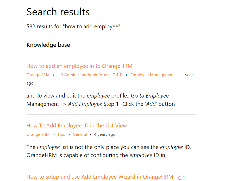This screenshot has height=181, width=231.
Task: Click the 'Search results' page heading
Action: coord(58,12)
